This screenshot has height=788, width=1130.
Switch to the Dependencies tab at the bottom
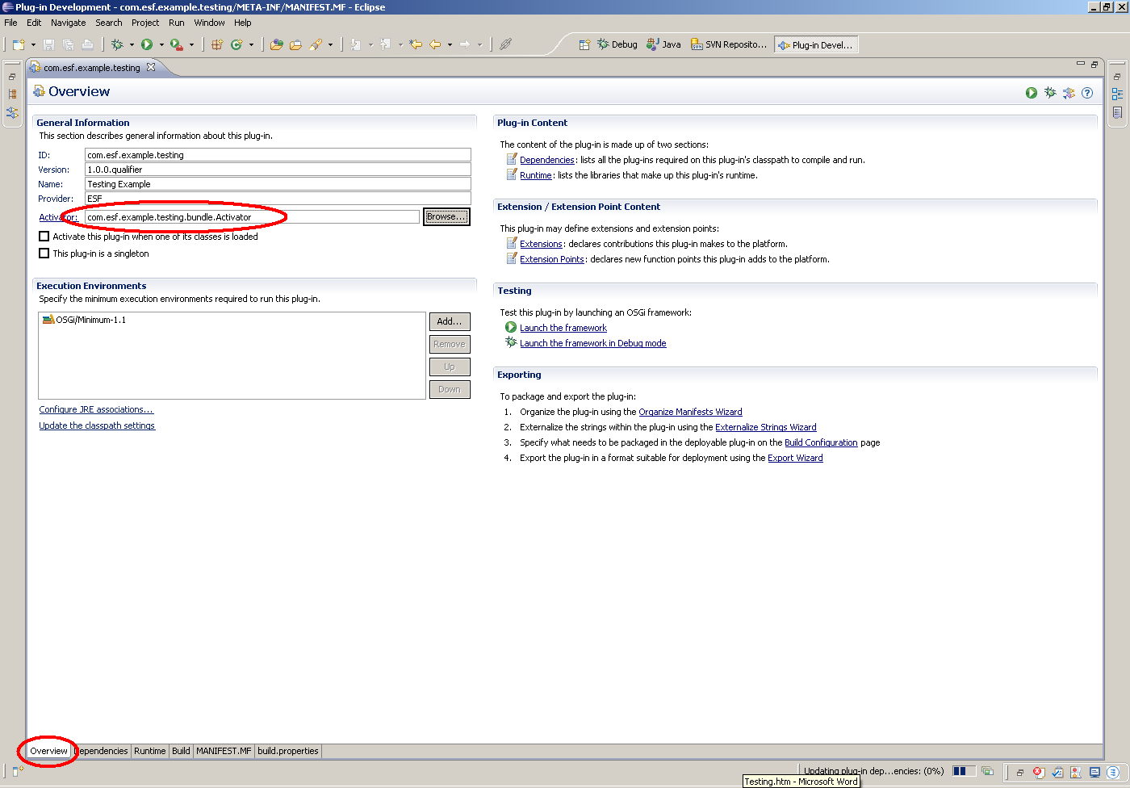pyautogui.click(x=102, y=751)
